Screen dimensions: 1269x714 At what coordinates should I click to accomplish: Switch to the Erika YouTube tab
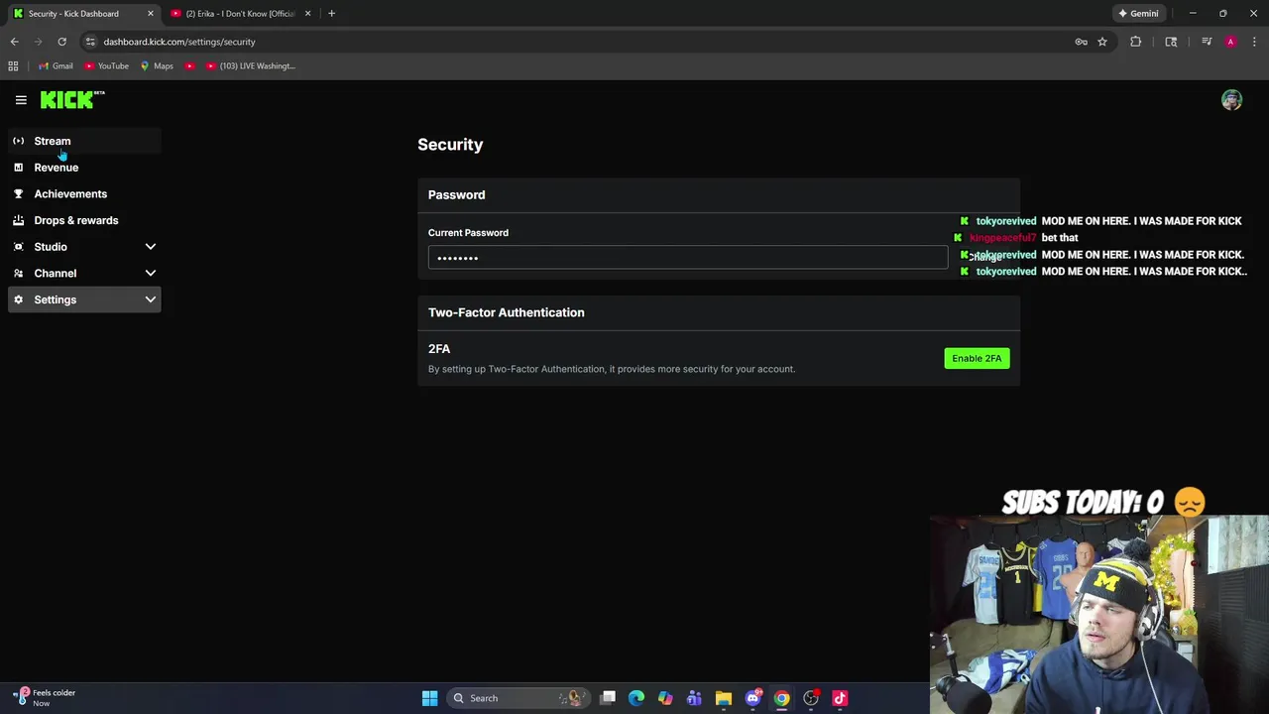(239, 14)
